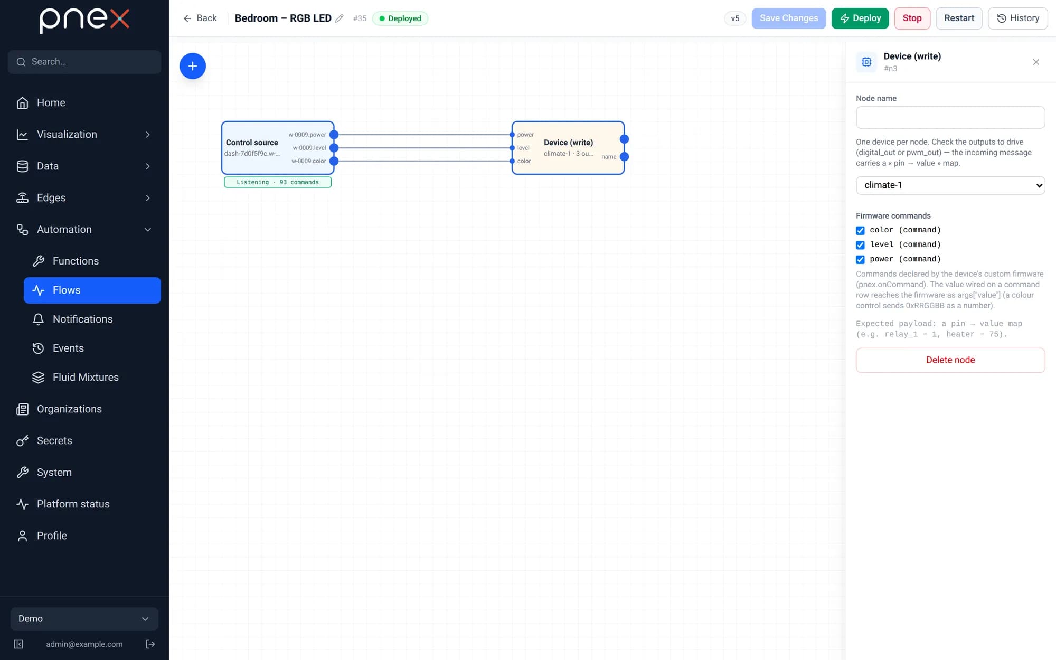Image resolution: width=1056 pixels, height=660 pixels.
Task: Open the Demo organization selector
Action: (x=84, y=619)
